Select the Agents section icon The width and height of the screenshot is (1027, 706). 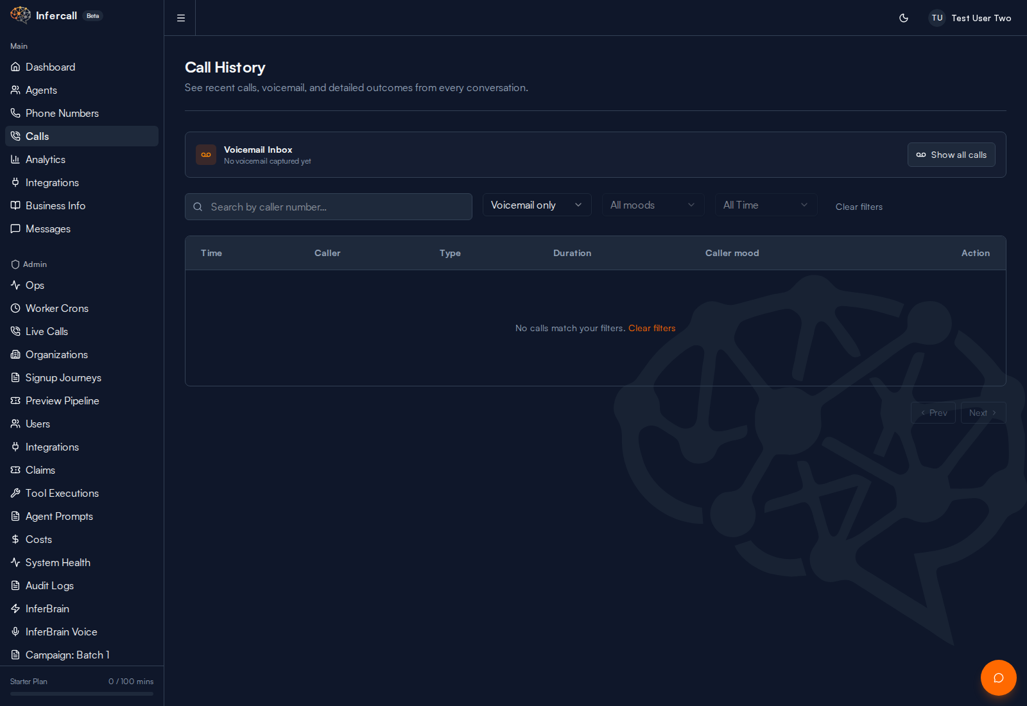click(15, 90)
